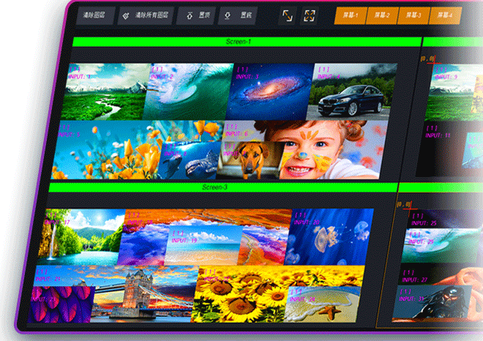Screen dimensions: 483x341
Task: Select INPUT 1 river valley layer
Action: coord(105,91)
